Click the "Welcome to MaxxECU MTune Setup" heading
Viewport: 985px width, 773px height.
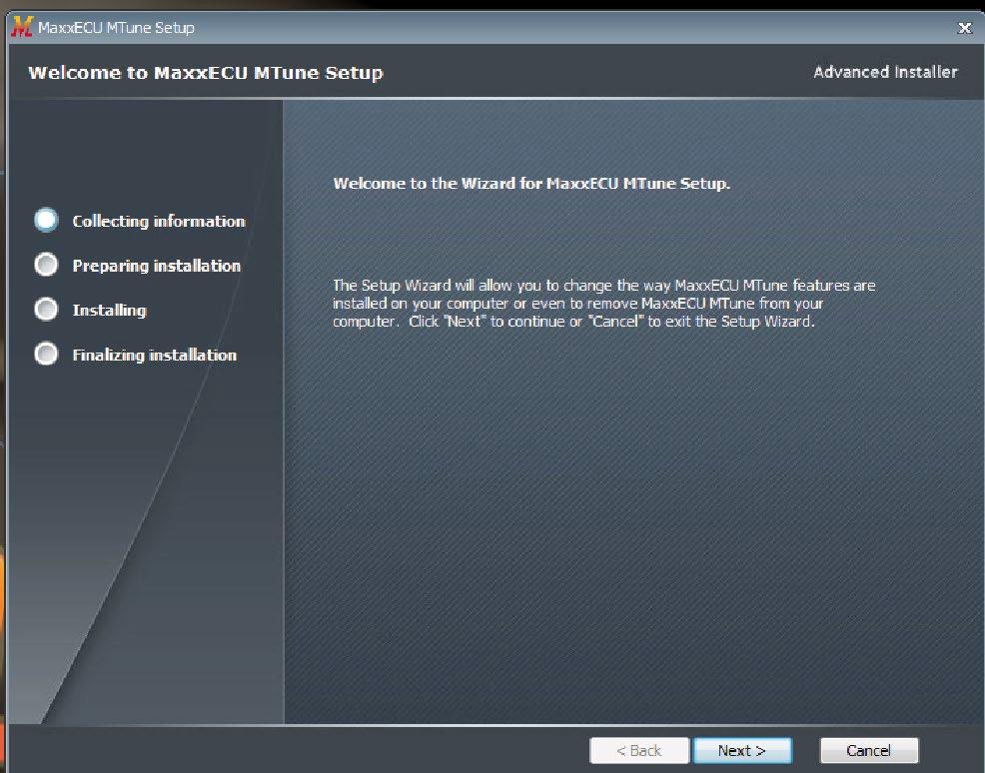tap(206, 73)
